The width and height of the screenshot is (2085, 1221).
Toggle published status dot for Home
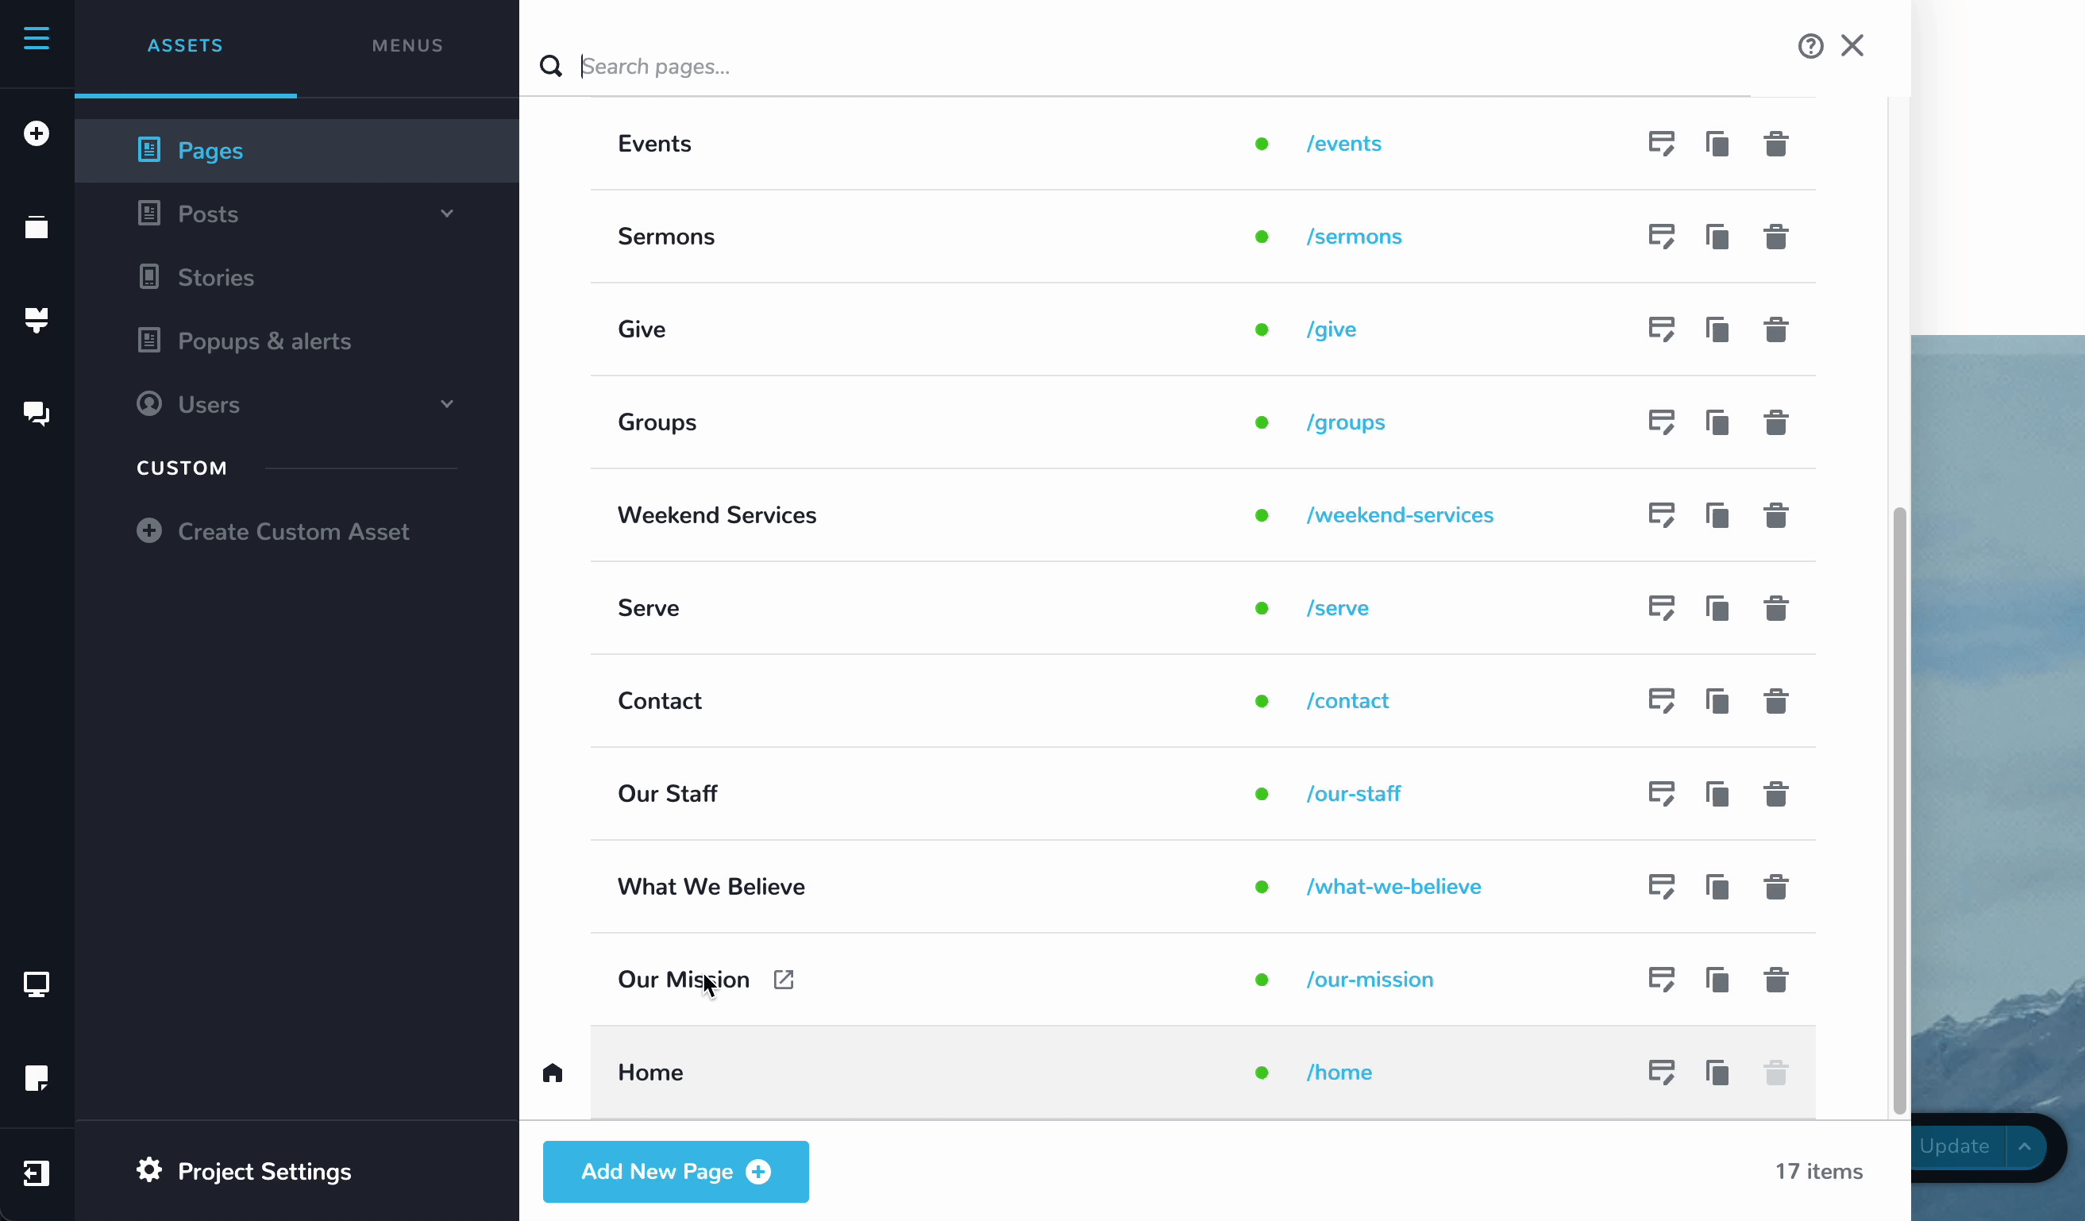pos(1261,1072)
